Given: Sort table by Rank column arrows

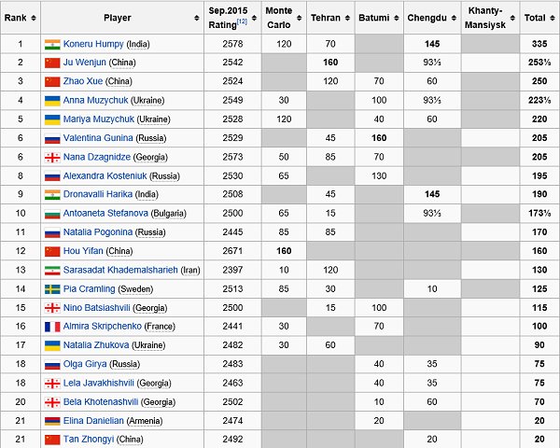Looking at the screenshot, I should pyautogui.click(x=34, y=18).
